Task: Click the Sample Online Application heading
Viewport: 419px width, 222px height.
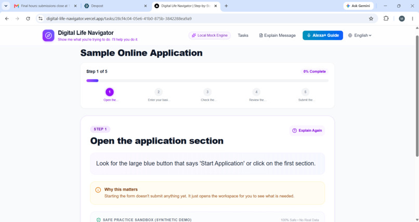Action: [141, 53]
